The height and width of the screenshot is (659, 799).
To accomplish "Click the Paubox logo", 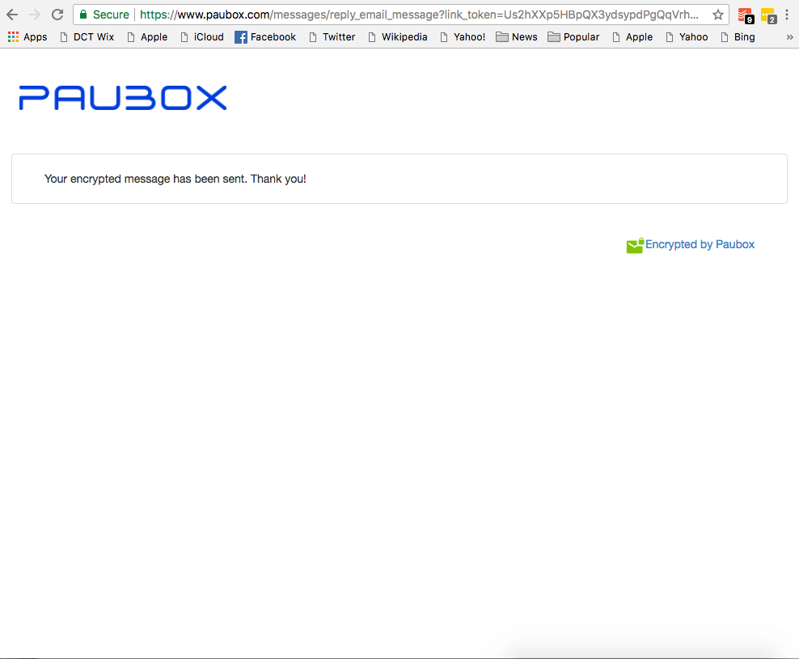I will pyautogui.click(x=123, y=98).
